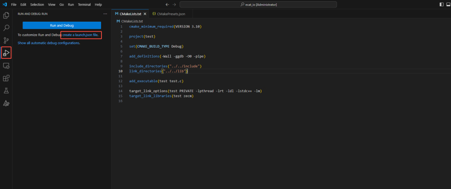Open the Run menu
451x189 pixels.
(x=71, y=5)
